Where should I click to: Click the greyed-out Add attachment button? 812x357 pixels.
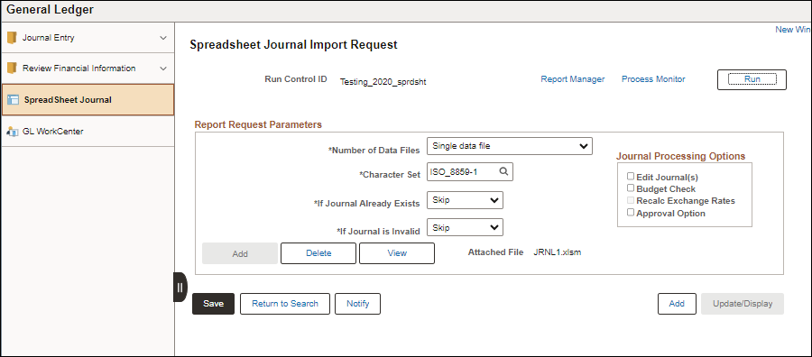(240, 253)
